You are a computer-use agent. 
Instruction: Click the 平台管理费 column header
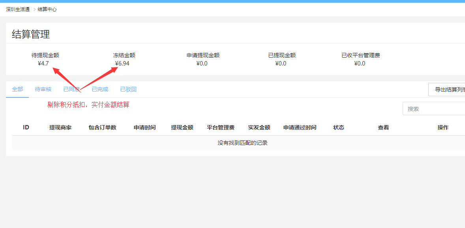[221, 127]
